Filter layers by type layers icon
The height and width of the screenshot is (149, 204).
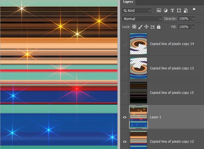pos(172,10)
